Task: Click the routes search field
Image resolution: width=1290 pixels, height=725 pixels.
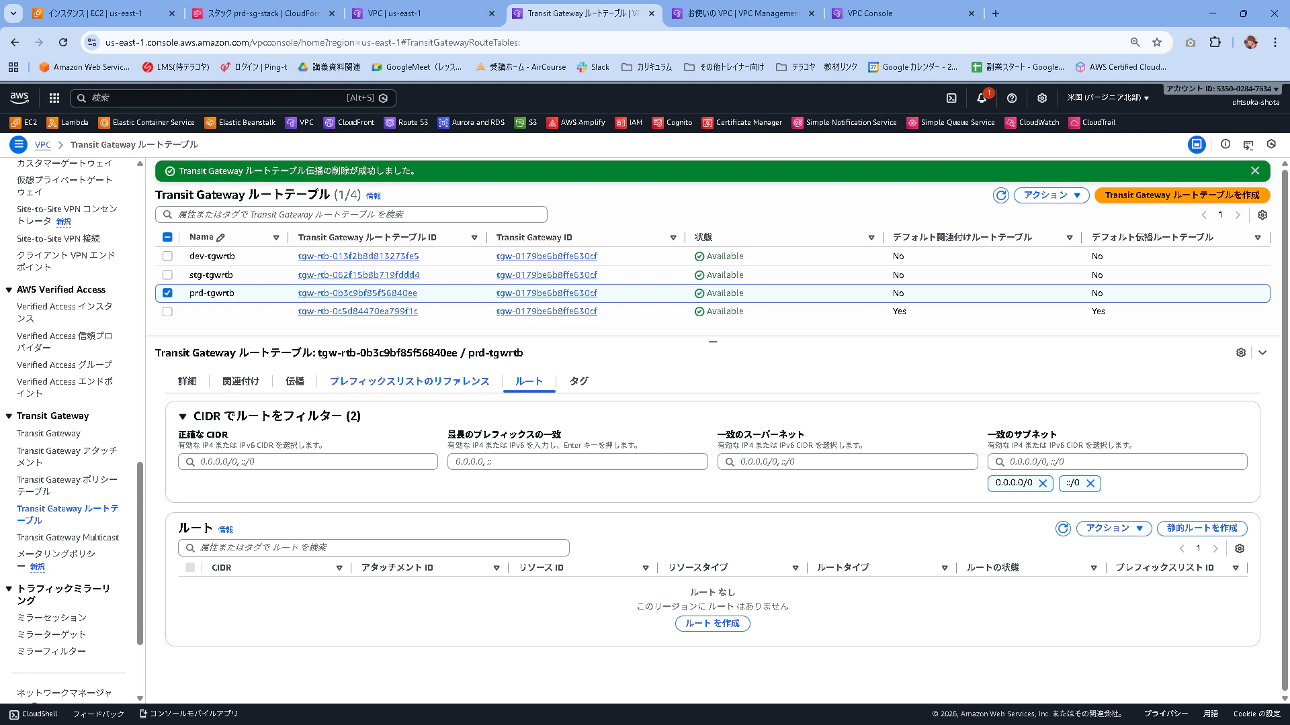Action: [x=374, y=548]
